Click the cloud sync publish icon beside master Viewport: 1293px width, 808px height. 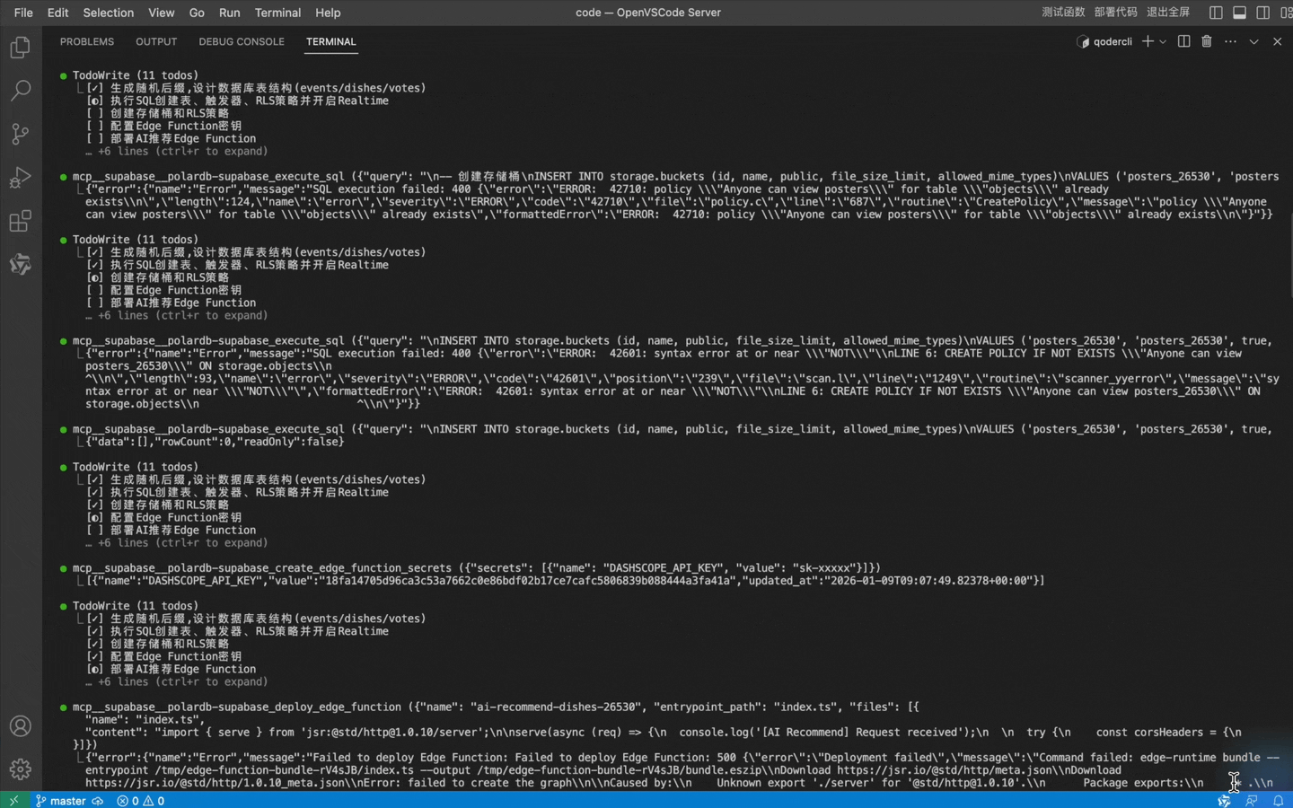pos(97,801)
